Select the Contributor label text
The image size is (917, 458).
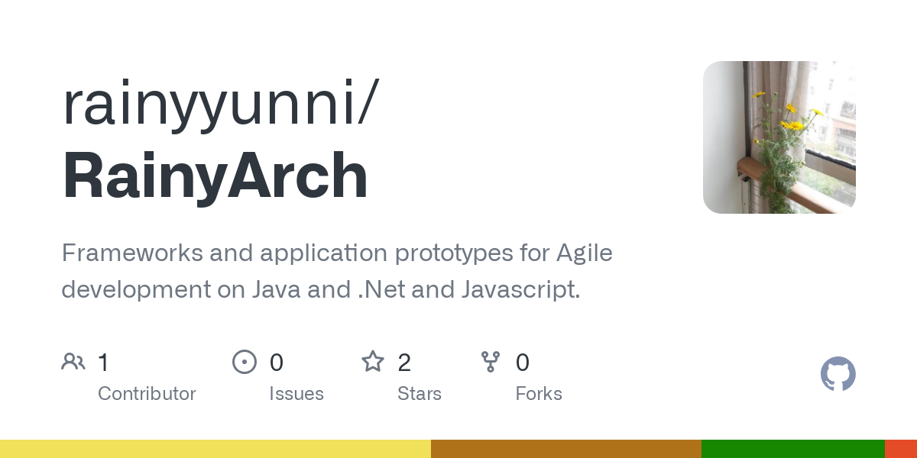click(x=147, y=394)
